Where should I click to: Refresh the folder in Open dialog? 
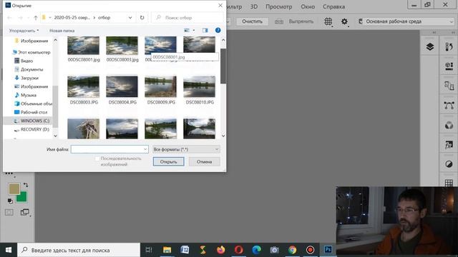coord(142,17)
